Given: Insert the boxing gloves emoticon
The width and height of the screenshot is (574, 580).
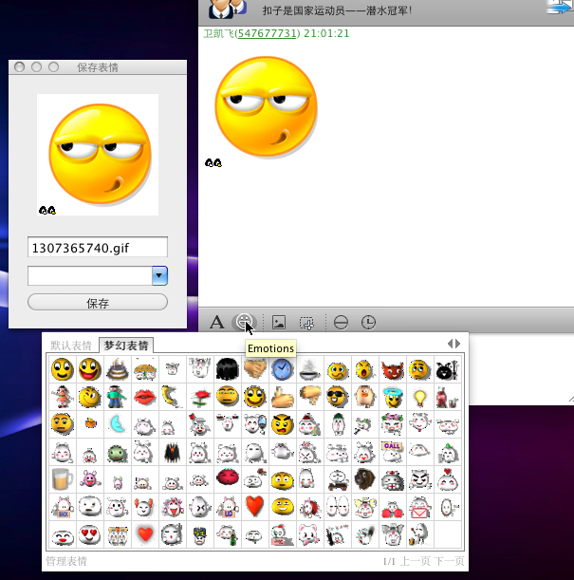Looking at the screenshot, I should (392, 509).
